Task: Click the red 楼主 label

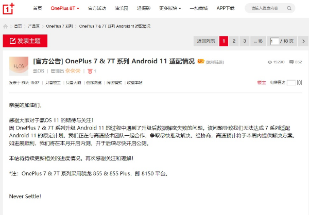Action: (x=262, y=83)
